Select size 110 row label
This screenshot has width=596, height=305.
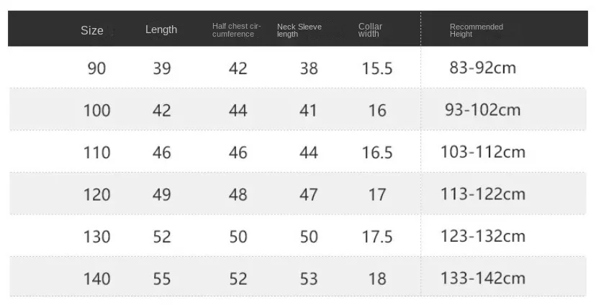click(x=96, y=152)
